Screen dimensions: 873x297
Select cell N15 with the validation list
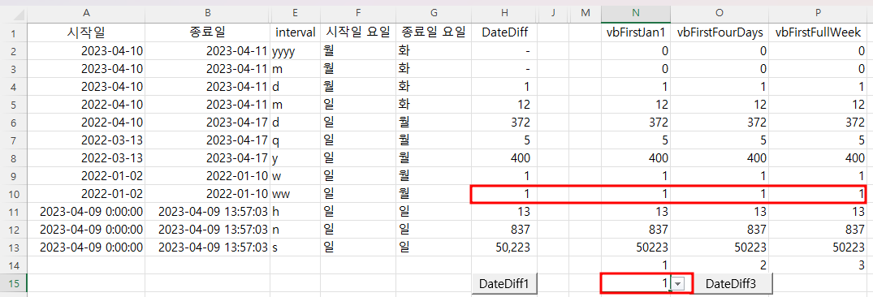(636, 284)
